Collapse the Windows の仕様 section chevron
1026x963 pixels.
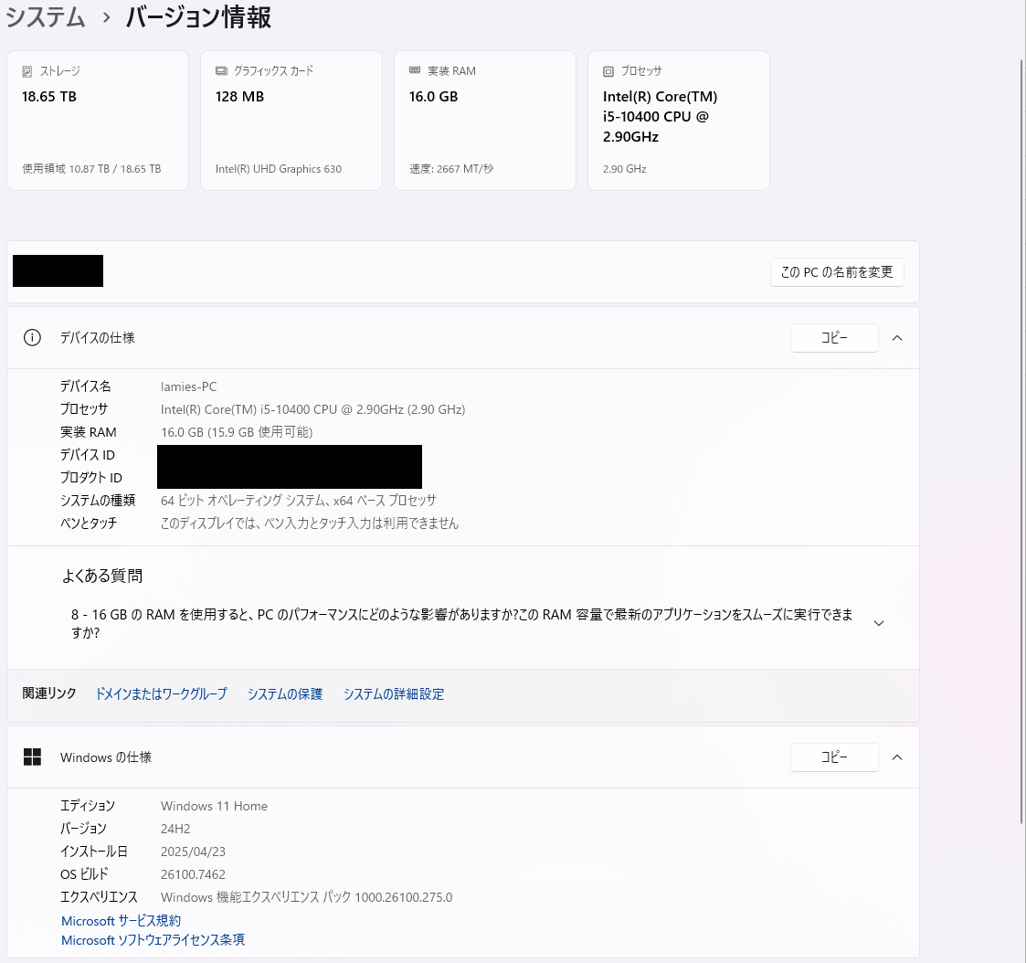tap(896, 757)
